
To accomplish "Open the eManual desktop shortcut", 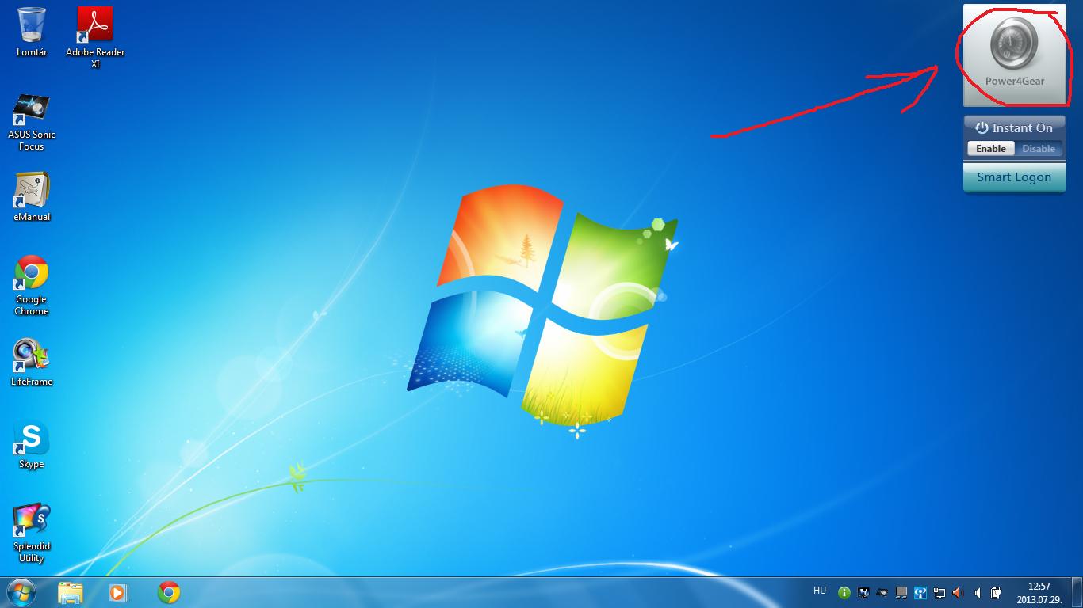I will [x=32, y=196].
